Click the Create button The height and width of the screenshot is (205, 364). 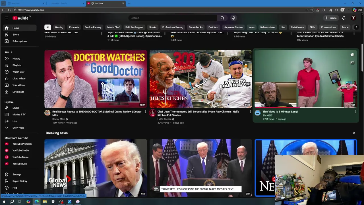pos(331,18)
